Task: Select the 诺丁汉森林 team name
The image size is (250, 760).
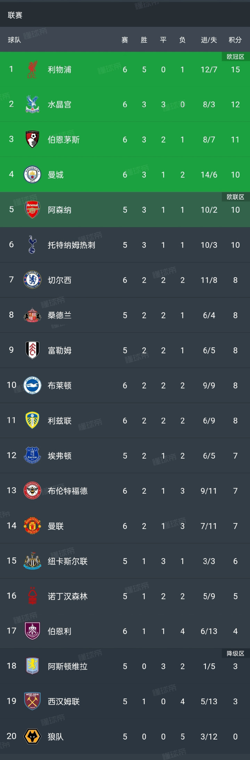Action: [x=67, y=596]
